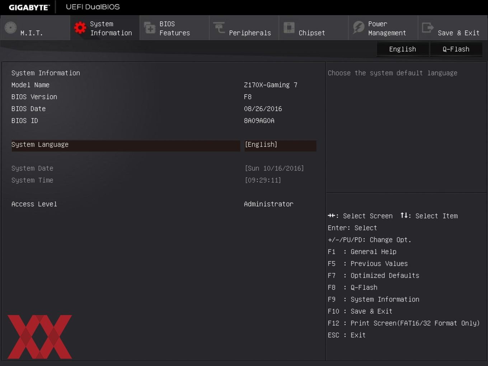Select the System Date label
The width and height of the screenshot is (488, 366).
tap(32, 168)
